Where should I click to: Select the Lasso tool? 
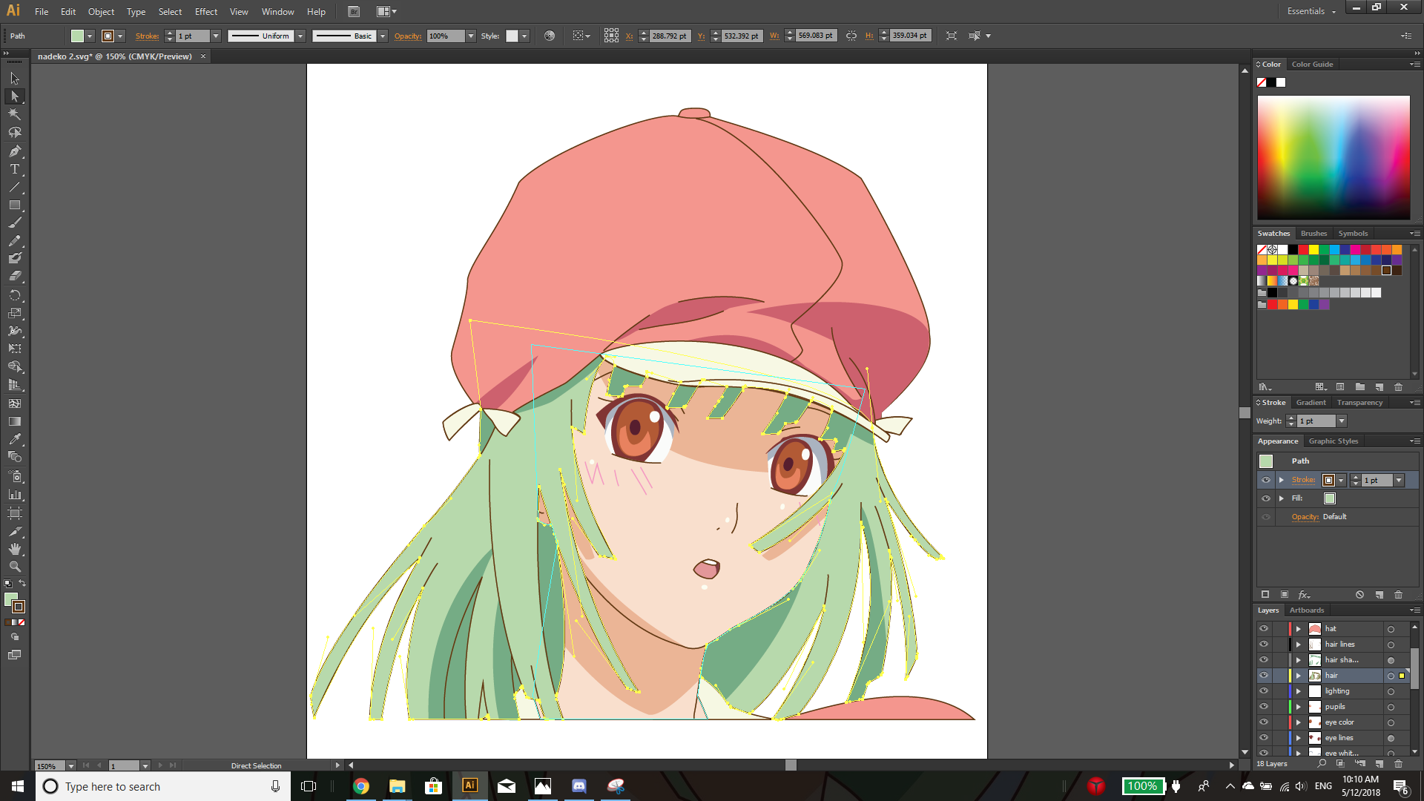[x=14, y=133]
